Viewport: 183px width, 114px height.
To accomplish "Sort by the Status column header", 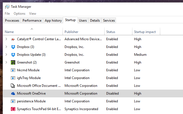I will coord(118,32).
